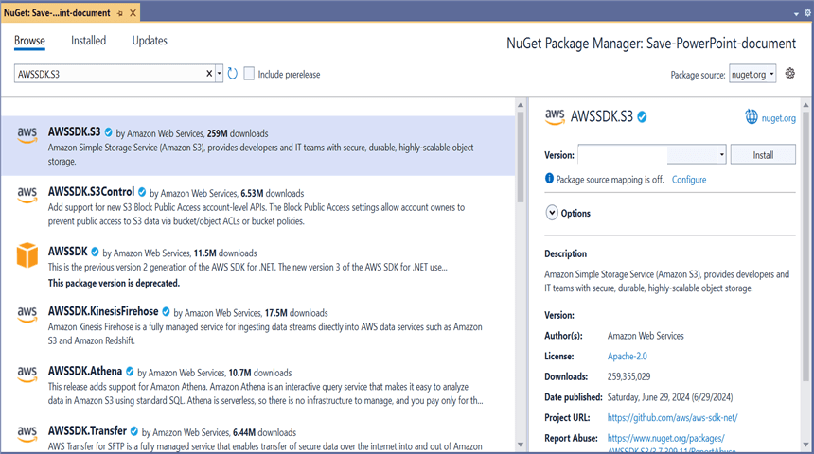Open the github.com/aws/aws-sdk-net project URL
Viewport: 814px width, 454px height.
tap(672, 417)
